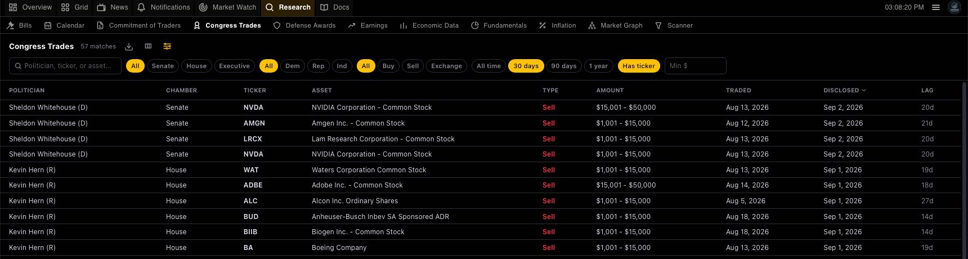Filter chamber to Executive

click(234, 66)
